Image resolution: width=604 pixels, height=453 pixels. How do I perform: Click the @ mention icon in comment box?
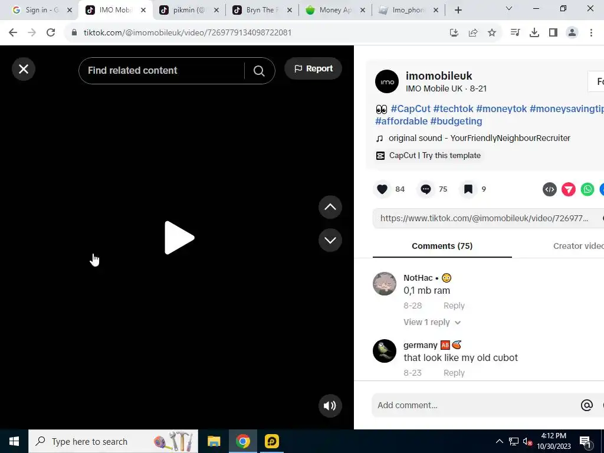pyautogui.click(x=587, y=405)
